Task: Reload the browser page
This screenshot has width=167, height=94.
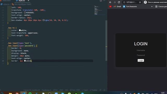Action: click(119, 2)
